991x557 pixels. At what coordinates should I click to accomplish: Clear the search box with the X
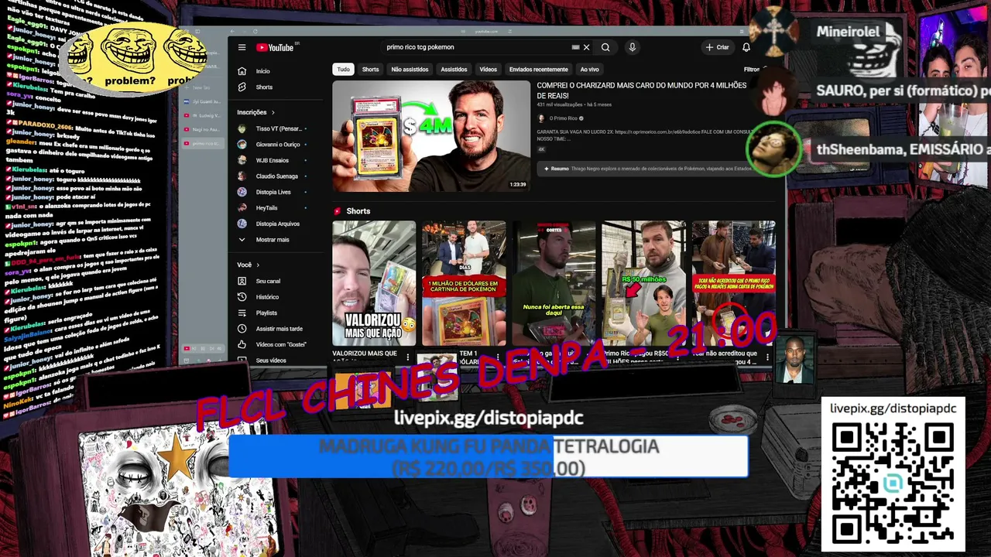[x=586, y=47]
